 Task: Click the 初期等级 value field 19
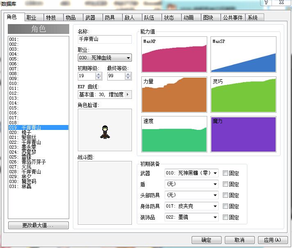point(86,76)
